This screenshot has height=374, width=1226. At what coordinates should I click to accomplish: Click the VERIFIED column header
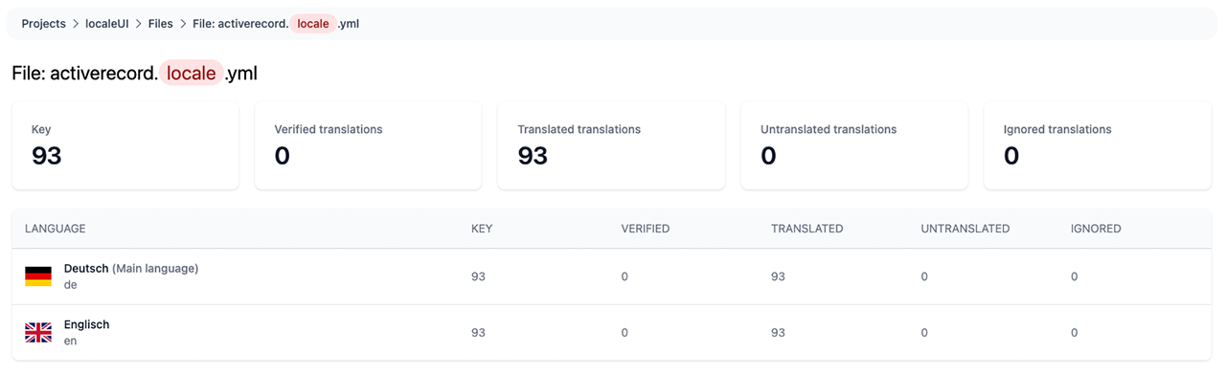click(x=646, y=229)
